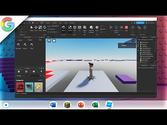Click the Color tool circle
The width and height of the screenshot is (167, 125).
tap(97, 27)
